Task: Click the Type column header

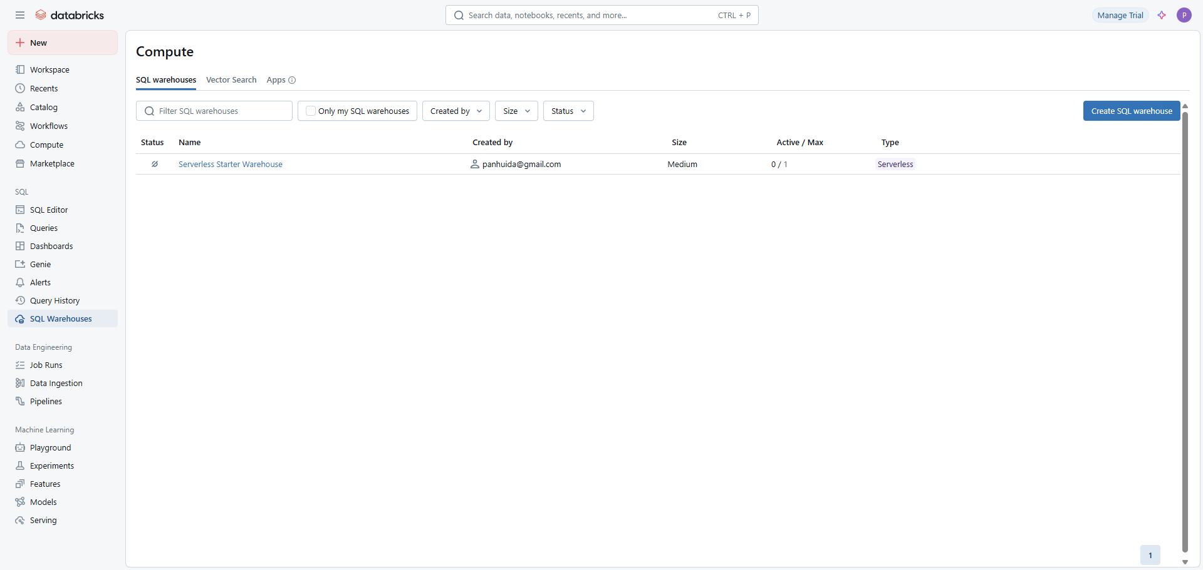Action: pos(890,143)
